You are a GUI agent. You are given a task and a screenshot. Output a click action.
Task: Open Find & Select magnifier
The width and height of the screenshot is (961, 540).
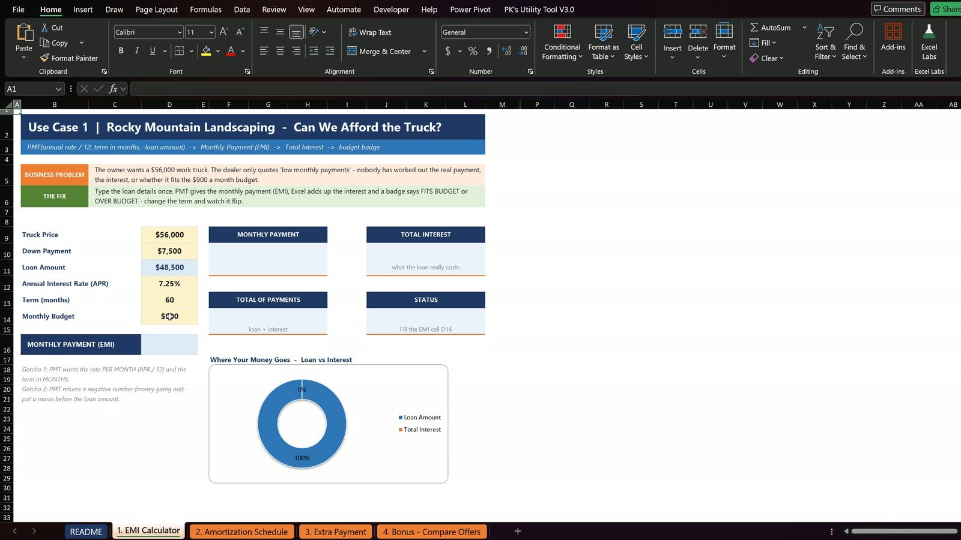click(x=854, y=42)
